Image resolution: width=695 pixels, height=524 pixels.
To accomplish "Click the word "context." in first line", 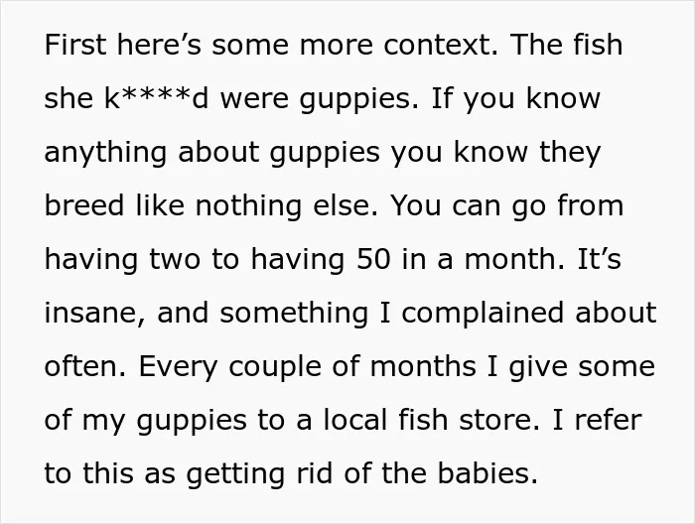I will point(441,45).
